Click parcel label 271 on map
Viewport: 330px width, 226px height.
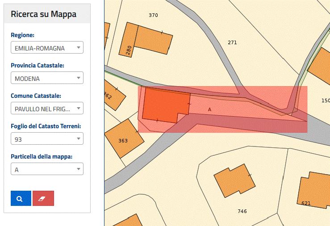click(232, 43)
